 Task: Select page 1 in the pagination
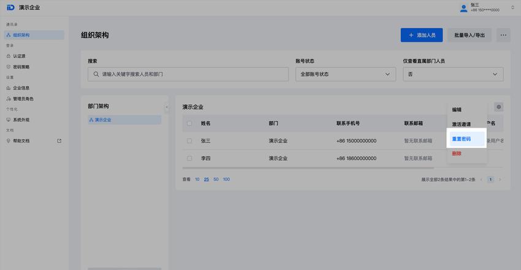click(491, 180)
